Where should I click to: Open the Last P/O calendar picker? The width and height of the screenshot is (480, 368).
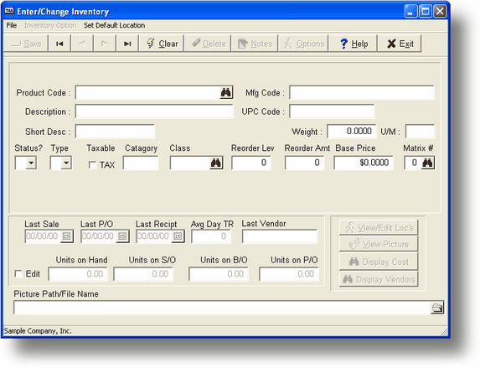[x=122, y=236]
